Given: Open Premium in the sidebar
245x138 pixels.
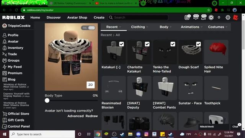Looking at the screenshot, I should click(12, 73).
